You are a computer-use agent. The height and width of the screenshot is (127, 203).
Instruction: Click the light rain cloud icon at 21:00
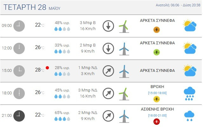189,116
